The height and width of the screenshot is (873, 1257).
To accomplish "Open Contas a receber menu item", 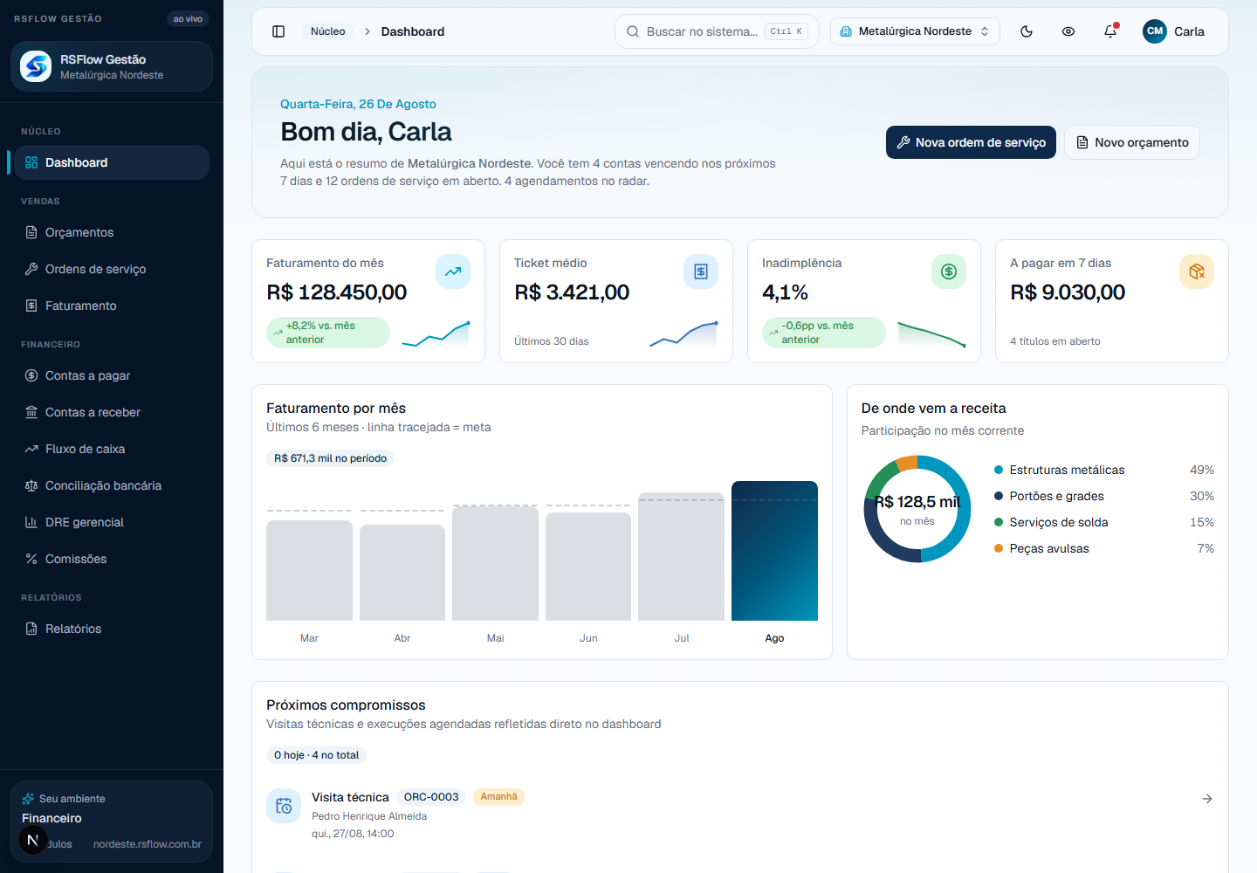I will [112, 412].
